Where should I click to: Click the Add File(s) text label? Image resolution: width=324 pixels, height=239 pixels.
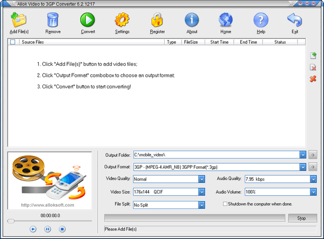click(x=19, y=32)
